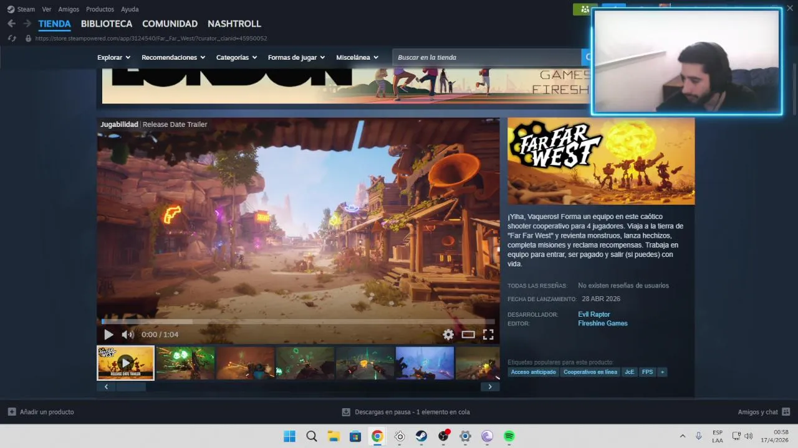Open Amigos y chat
This screenshot has width=798, height=448.
point(764,412)
